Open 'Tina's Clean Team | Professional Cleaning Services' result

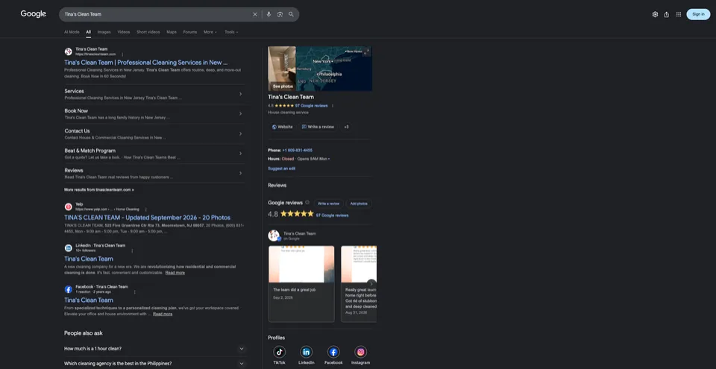[146, 63]
